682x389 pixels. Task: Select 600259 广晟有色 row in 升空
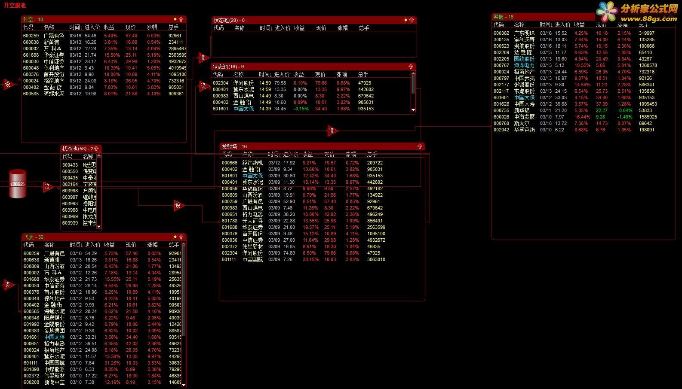(104, 36)
